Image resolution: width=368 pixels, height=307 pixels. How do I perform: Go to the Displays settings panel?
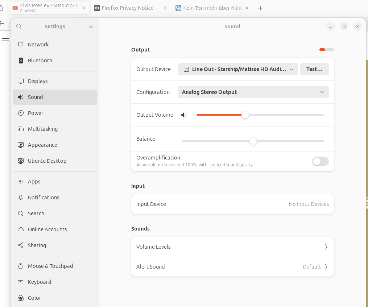coord(38,81)
